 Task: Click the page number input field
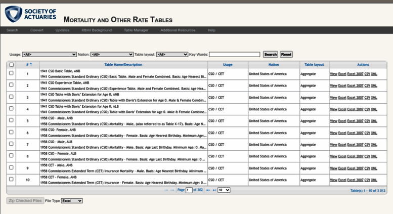click(x=189, y=190)
